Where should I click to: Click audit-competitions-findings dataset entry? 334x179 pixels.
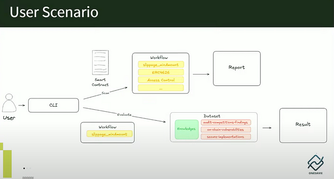tap(226, 122)
